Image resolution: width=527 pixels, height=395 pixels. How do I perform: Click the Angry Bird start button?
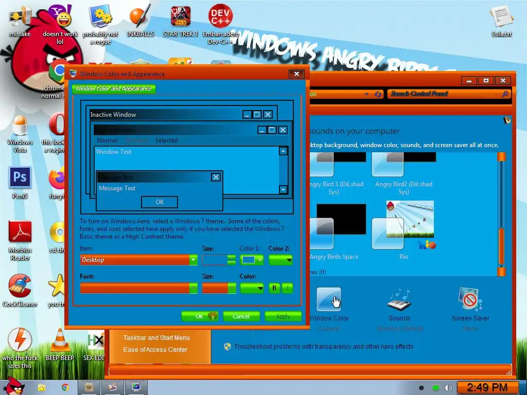(13, 386)
